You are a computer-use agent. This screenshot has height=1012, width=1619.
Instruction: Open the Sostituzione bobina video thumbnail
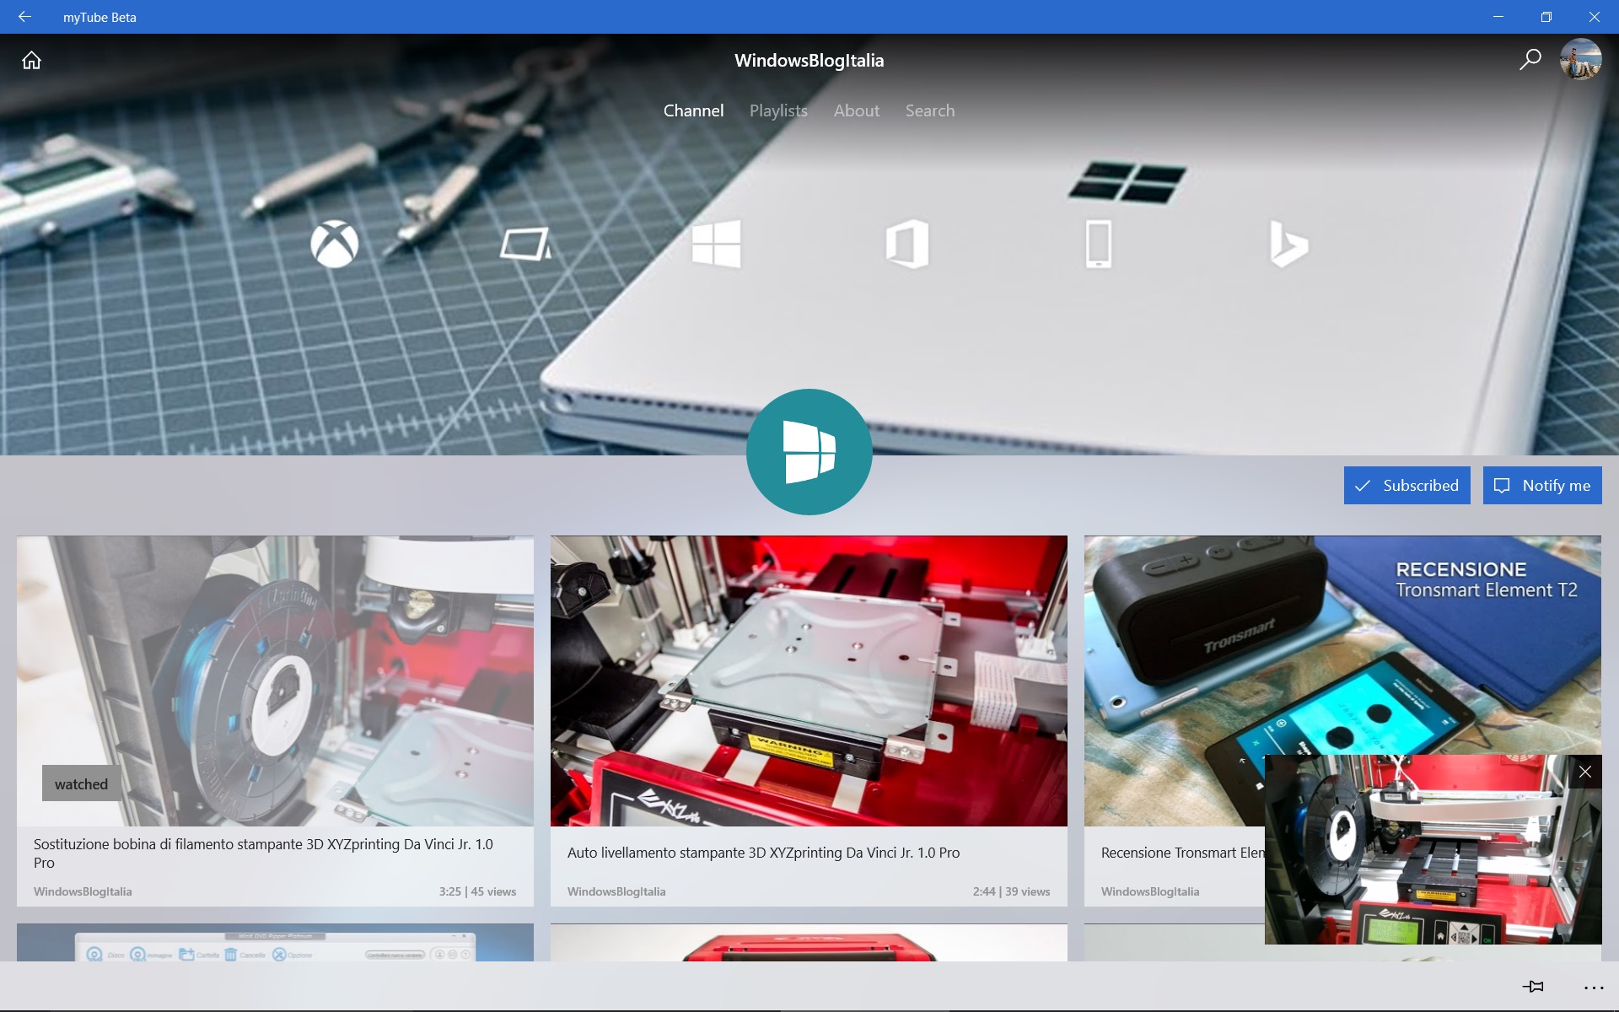[275, 681]
